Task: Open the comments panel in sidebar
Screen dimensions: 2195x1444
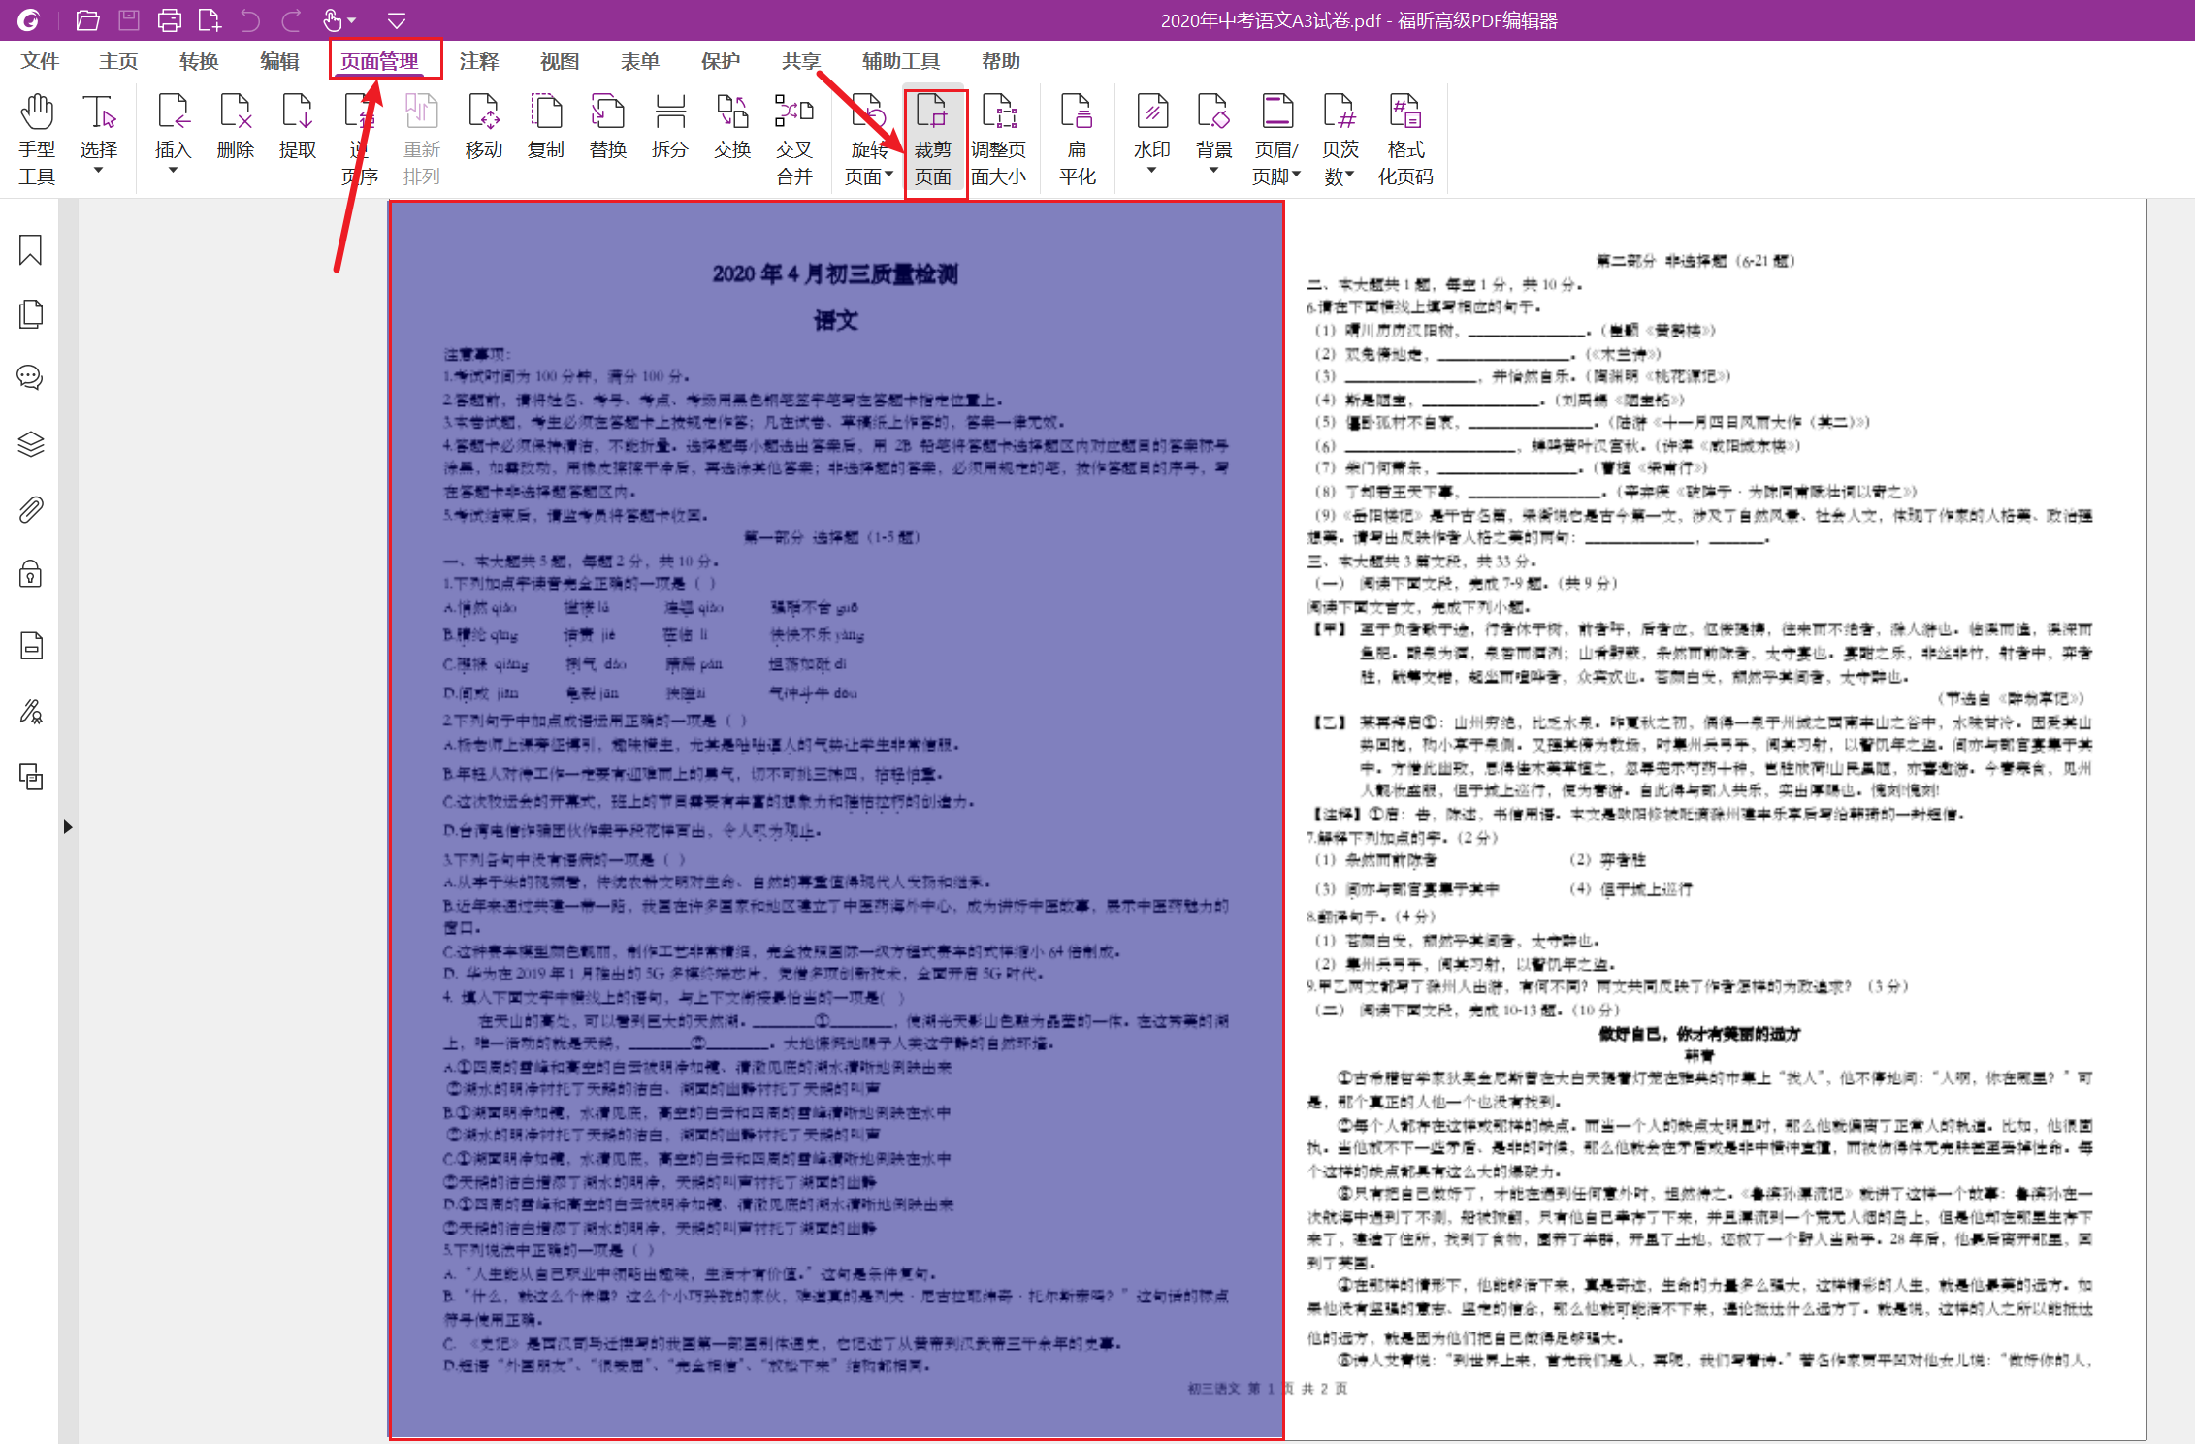Action: coord(31,378)
